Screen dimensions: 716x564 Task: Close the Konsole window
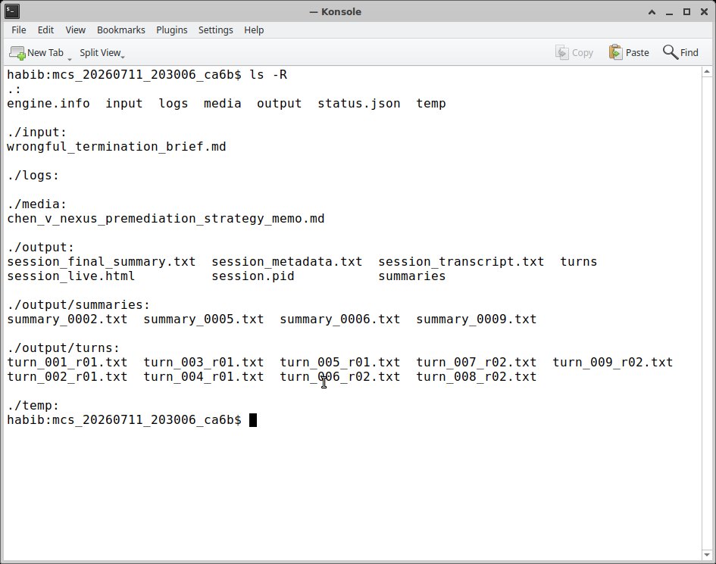704,12
